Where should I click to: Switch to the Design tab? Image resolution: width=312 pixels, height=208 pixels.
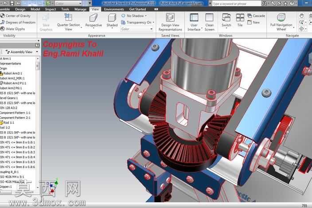pyautogui.click(x=20, y=9)
